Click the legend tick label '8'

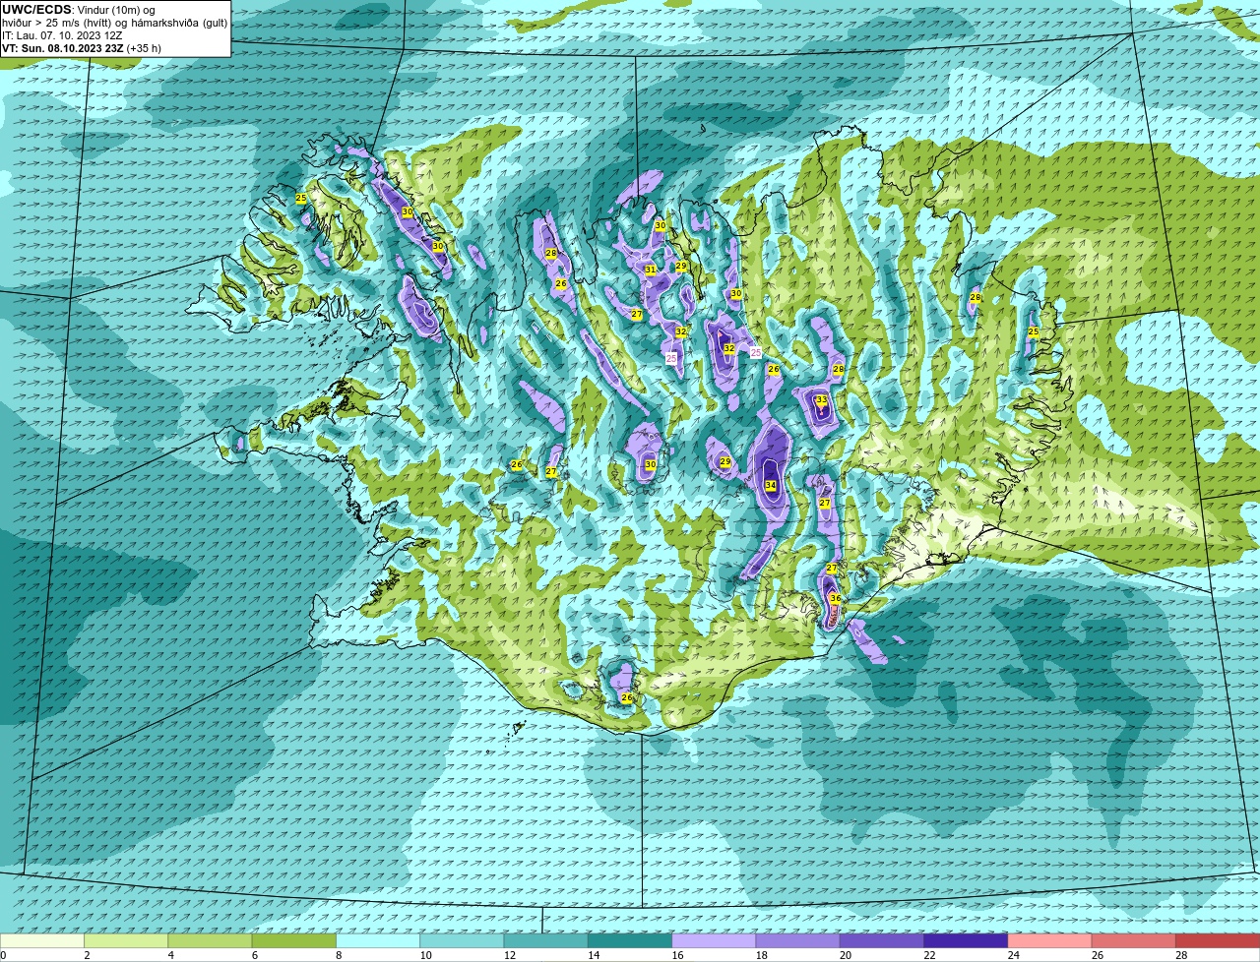(x=339, y=955)
